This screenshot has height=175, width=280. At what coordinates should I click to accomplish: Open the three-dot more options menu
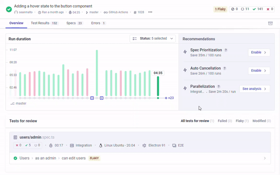pyautogui.click(x=150, y=12)
